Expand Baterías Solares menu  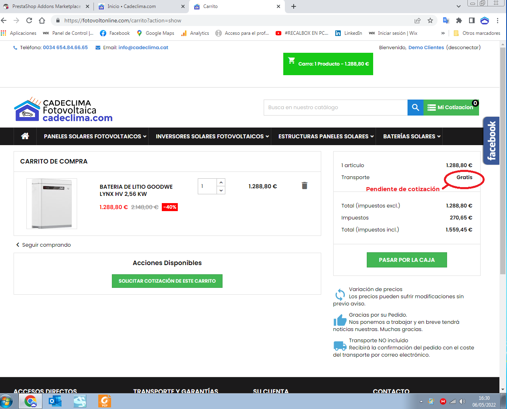coord(412,136)
